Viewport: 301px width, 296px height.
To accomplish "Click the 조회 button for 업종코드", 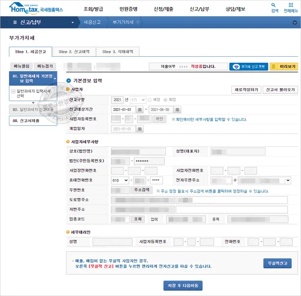I will click(x=137, y=219).
